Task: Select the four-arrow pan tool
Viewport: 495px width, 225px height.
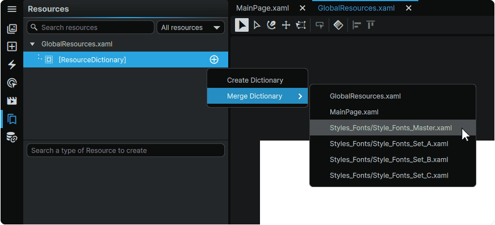Action: pyautogui.click(x=286, y=25)
